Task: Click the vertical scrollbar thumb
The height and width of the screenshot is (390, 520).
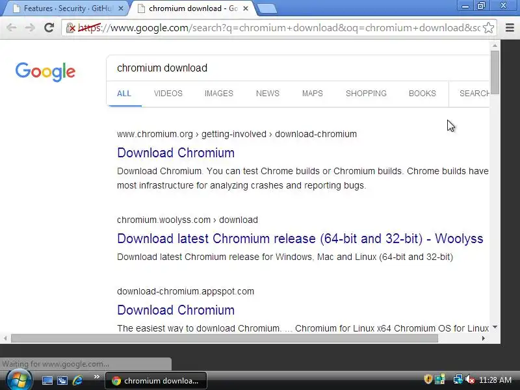Action: (495, 72)
